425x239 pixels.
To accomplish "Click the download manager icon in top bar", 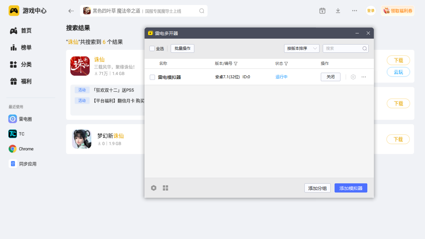I will click(x=338, y=11).
